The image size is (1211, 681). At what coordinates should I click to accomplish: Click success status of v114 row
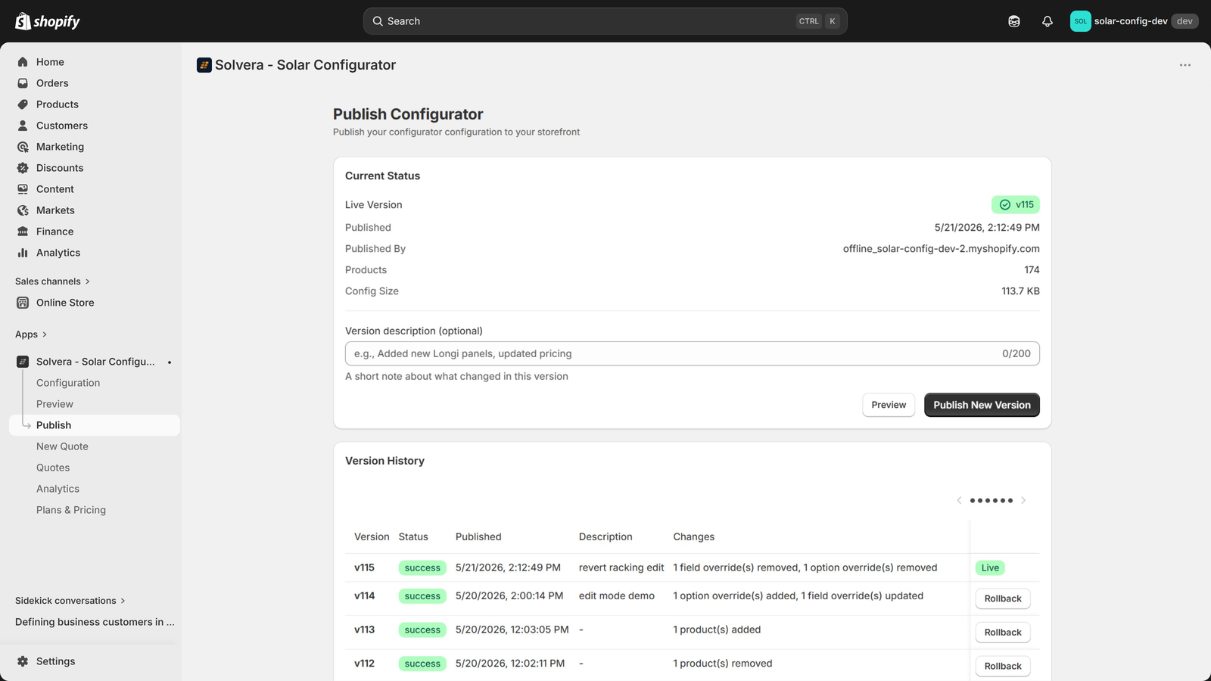coord(422,596)
